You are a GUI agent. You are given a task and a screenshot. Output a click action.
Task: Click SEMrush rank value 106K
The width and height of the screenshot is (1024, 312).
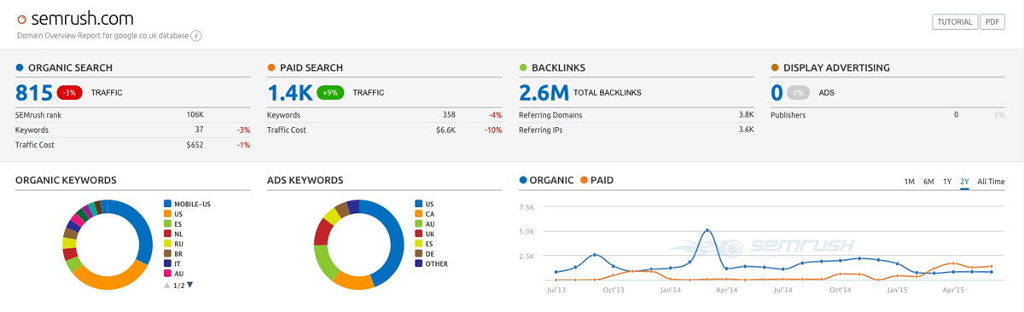point(195,114)
